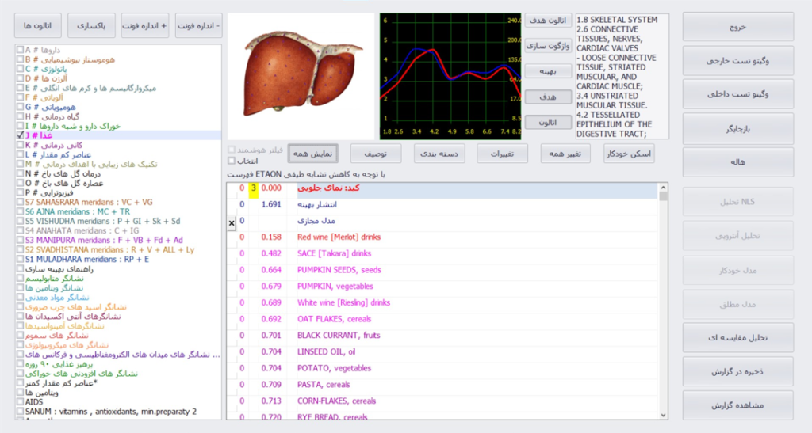The height and width of the screenshot is (433, 812).
Task: Click the yellow highlighted cell in first row
Action: [253, 188]
